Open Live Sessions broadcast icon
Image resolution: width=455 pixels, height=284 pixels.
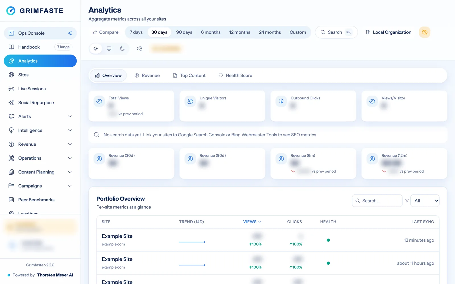click(x=11, y=89)
